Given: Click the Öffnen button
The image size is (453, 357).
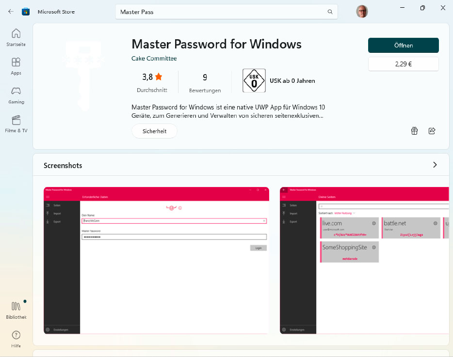Looking at the screenshot, I should 404,46.
